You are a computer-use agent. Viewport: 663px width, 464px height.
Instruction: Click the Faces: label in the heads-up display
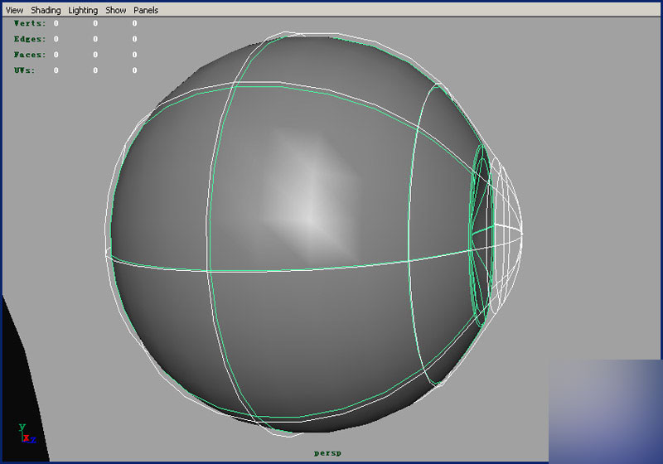pos(30,55)
